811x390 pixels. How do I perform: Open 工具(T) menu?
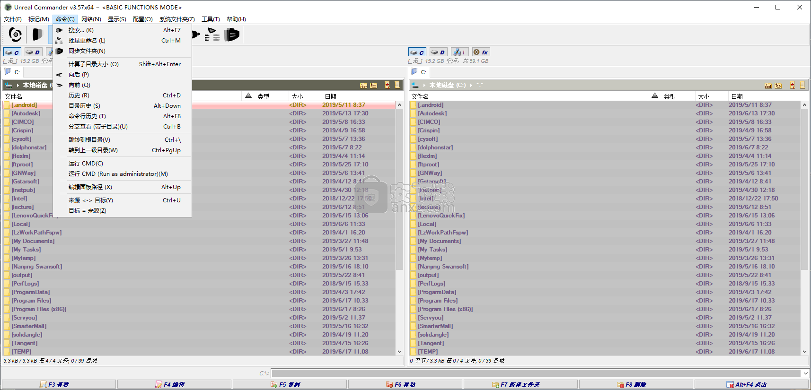(x=211, y=19)
